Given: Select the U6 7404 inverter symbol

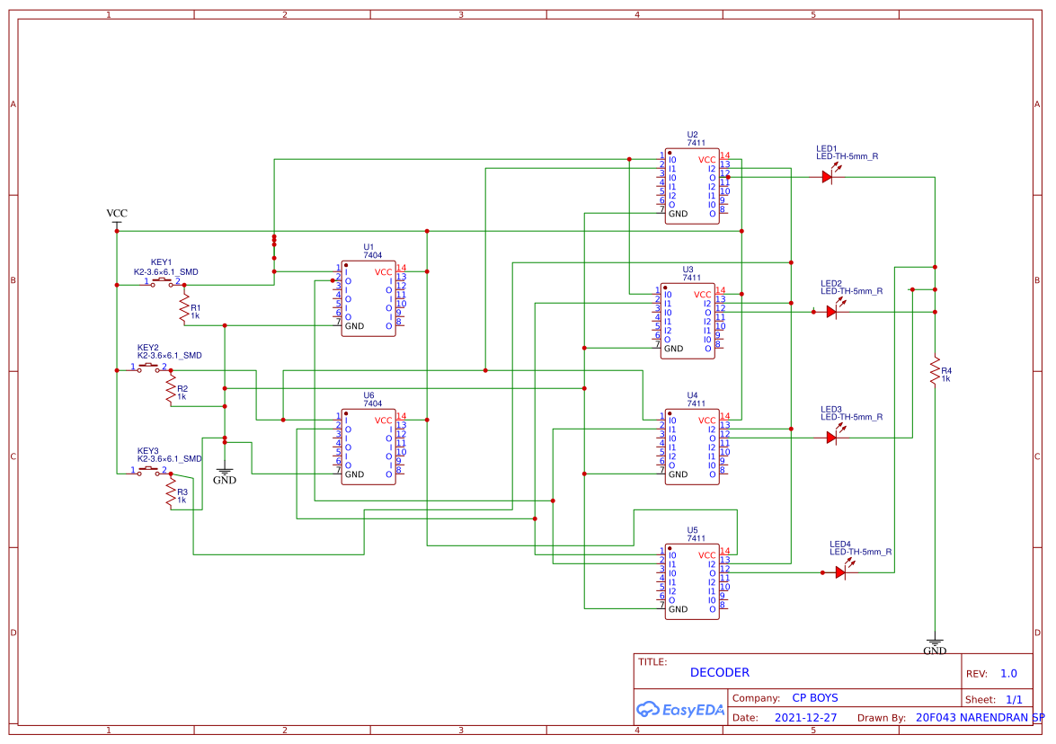Looking at the screenshot, I should pos(367,445).
